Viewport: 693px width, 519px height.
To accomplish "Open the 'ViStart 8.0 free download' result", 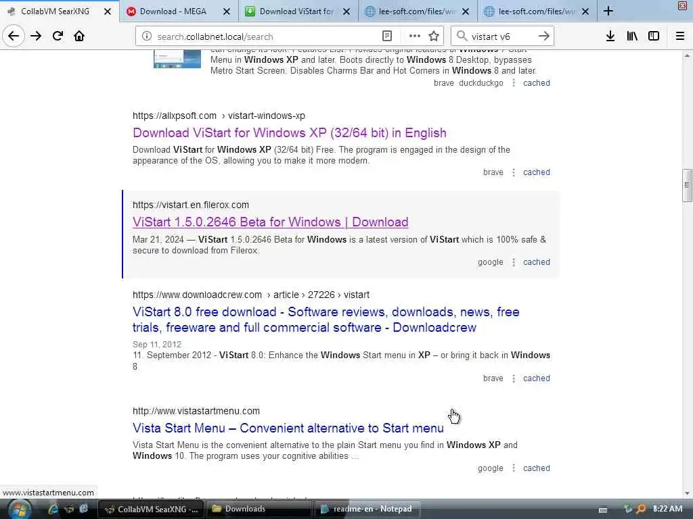I will [326, 320].
